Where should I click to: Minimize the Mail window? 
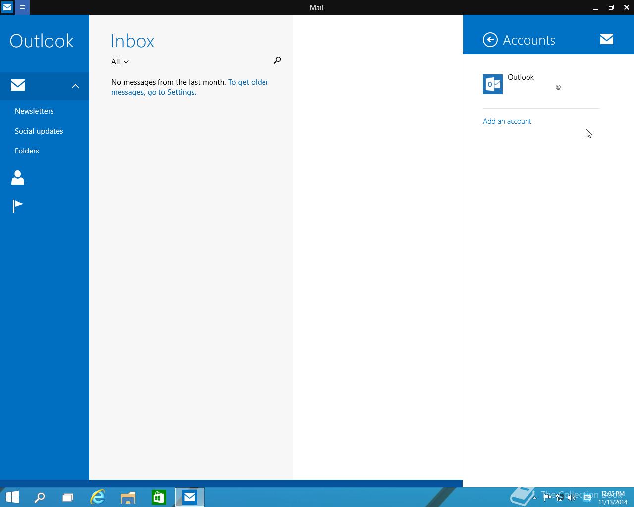tap(595, 7)
